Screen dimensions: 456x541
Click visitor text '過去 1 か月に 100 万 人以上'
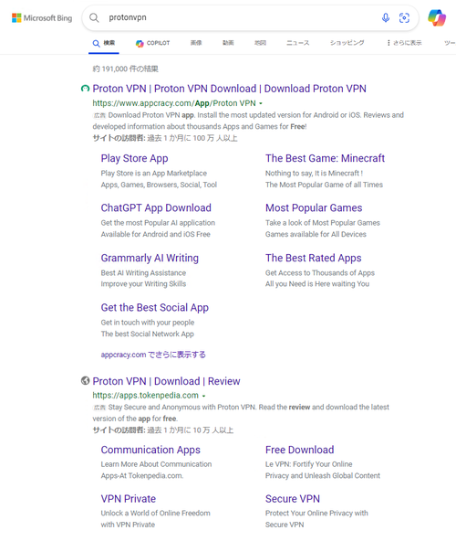click(192, 138)
